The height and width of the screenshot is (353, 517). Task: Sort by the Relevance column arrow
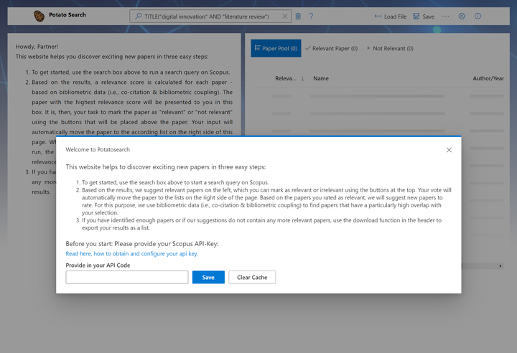pyautogui.click(x=302, y=78)
